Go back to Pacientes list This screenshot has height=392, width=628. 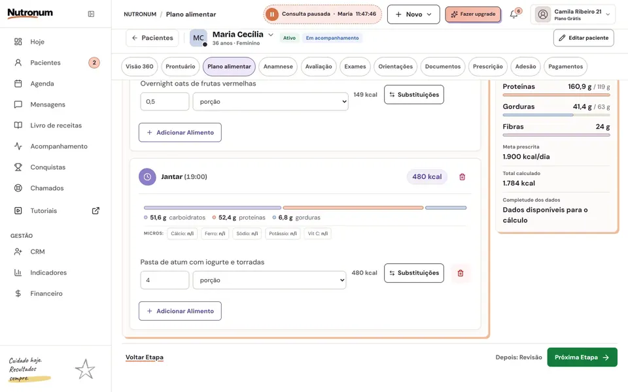click(x=152, y=38)
